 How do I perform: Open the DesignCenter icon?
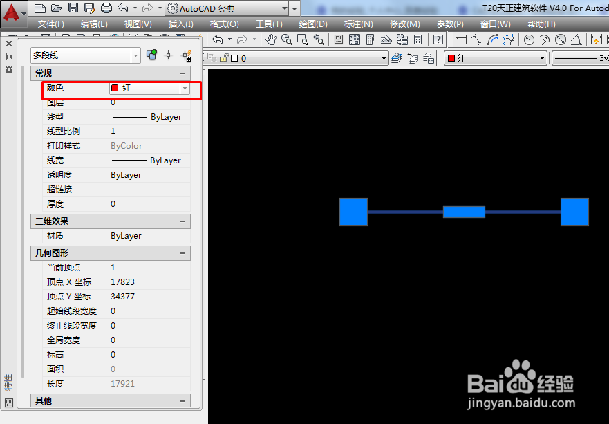(x=355, y=39)
